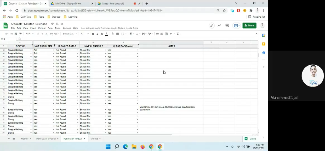
Task: Click the Name Box cell reference field
Action: pyautogui.click(x=8, y=39)
